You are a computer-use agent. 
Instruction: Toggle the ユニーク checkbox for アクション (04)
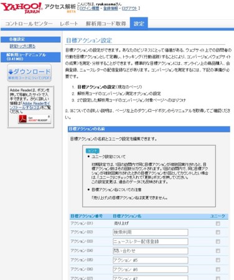(x=218, y=251)
